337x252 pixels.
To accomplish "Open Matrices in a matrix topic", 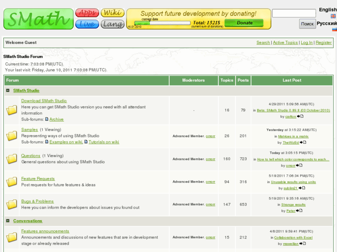I will tap(293, 136).
